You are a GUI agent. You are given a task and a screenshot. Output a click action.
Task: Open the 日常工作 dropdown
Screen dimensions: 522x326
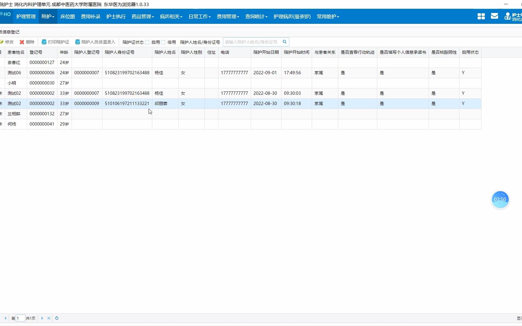(200, 16)
